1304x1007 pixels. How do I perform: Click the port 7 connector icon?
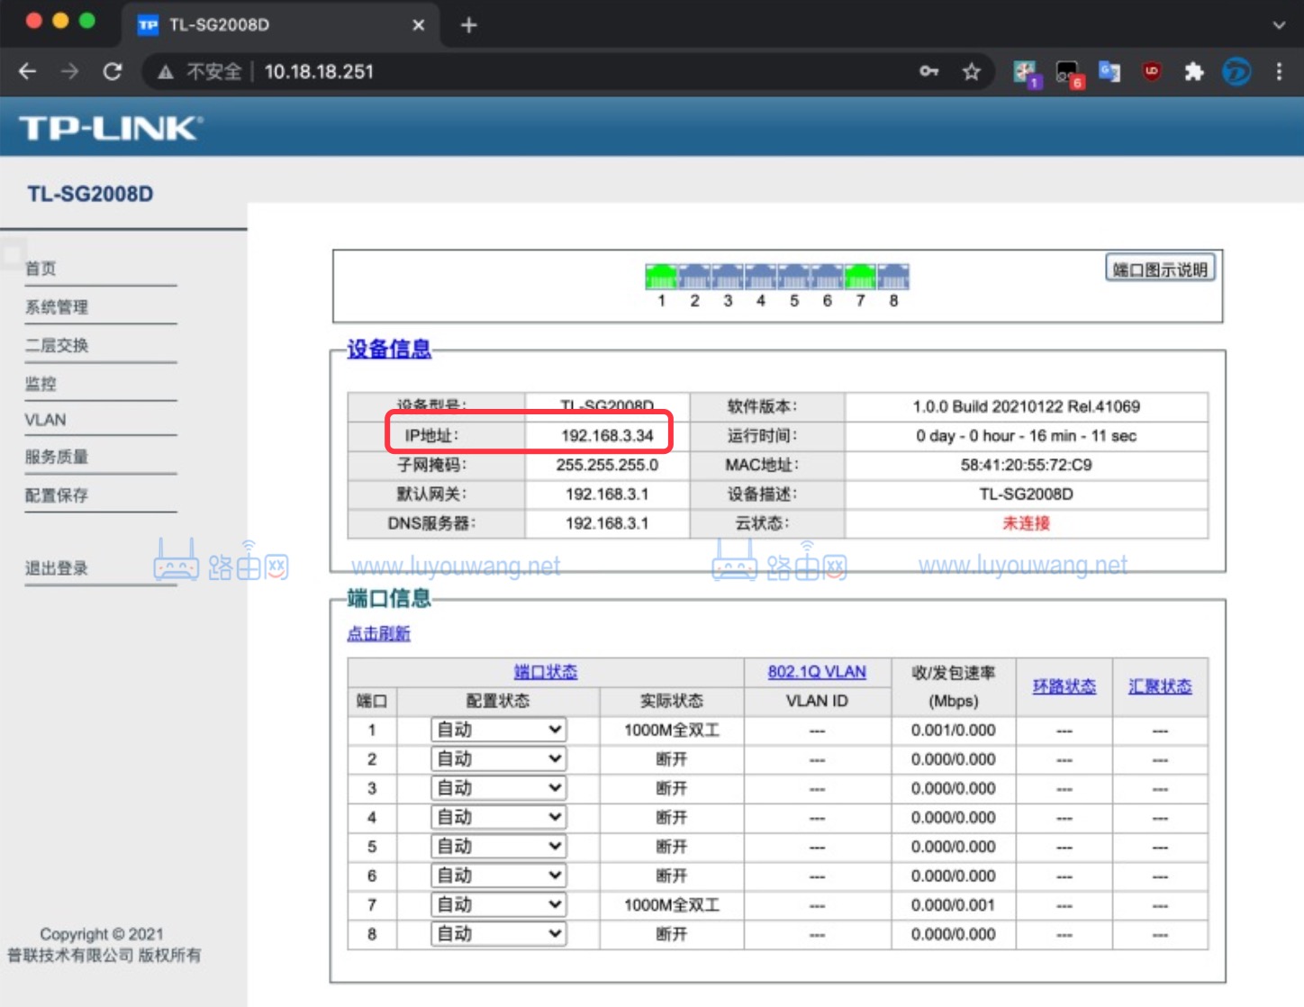[860, 277]
